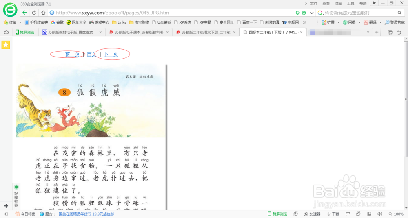Click the 首页 home link
Screen dimensions: 408x218
click(91, 54)
